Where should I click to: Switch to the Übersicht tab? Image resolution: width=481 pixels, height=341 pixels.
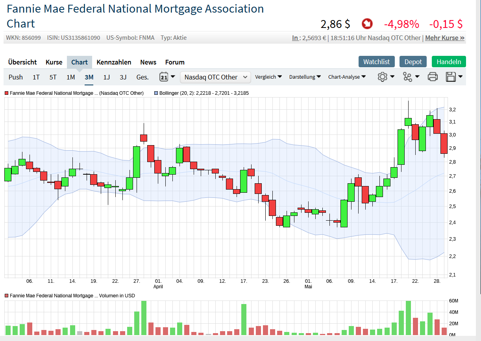(22, 62)
